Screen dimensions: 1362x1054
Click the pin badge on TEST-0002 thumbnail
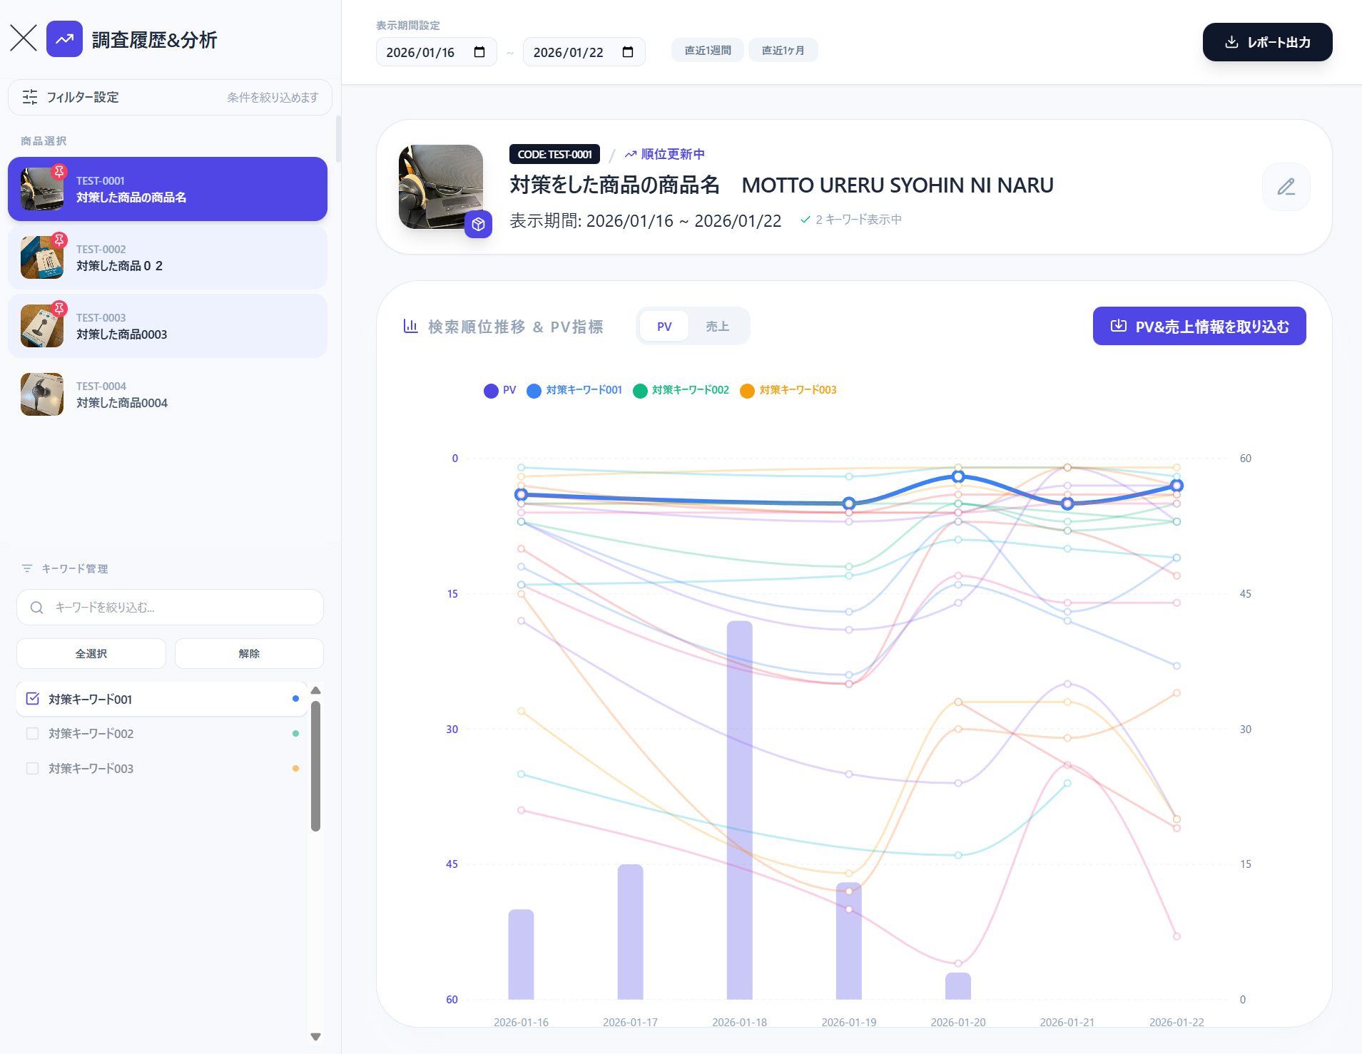point(60,240)
